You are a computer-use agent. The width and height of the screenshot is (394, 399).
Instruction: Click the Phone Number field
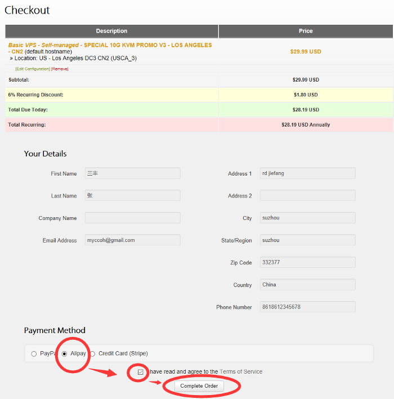[x=307, y=307]
